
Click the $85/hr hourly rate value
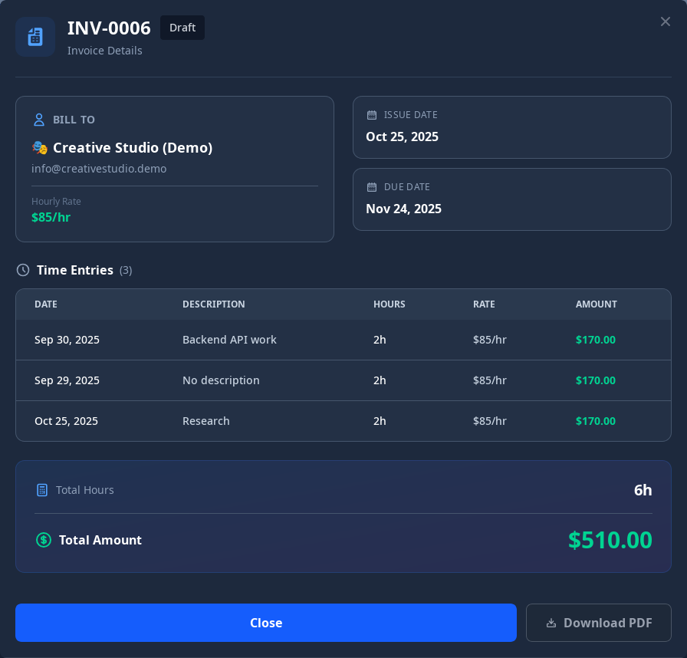[x=51, y=217]
